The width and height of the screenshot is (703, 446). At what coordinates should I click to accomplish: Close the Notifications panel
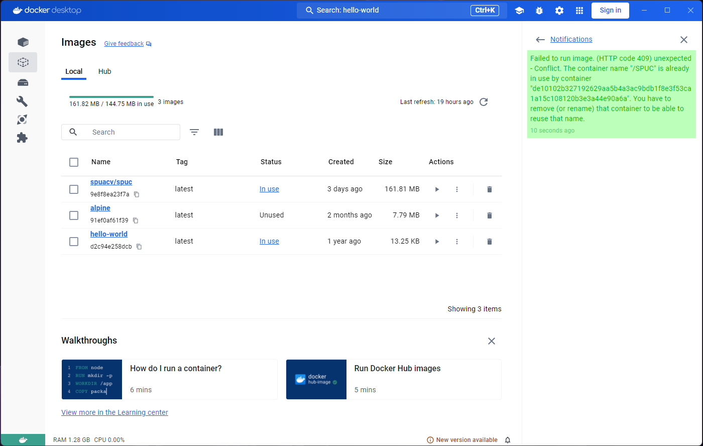684,40
